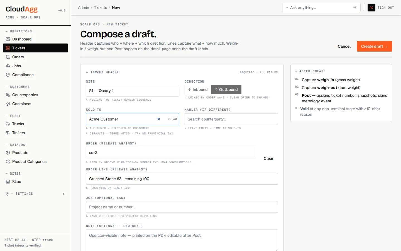Open Jobs page from sidebar
Screen dimensions: 401x251
(x=35, y=66)
